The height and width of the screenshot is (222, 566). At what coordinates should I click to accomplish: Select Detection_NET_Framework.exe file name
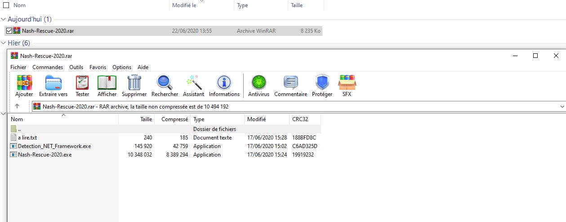54,146
